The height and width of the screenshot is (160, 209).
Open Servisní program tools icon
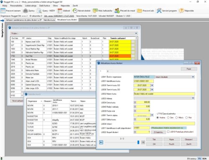[159, 11]
